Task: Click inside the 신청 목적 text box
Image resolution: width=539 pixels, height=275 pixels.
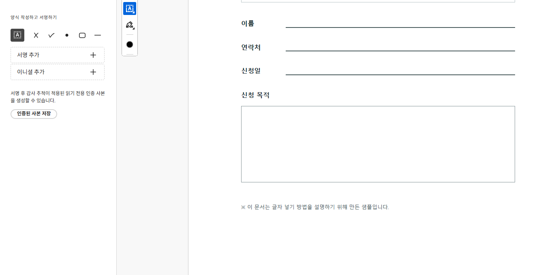Action: tap(378, 144)
